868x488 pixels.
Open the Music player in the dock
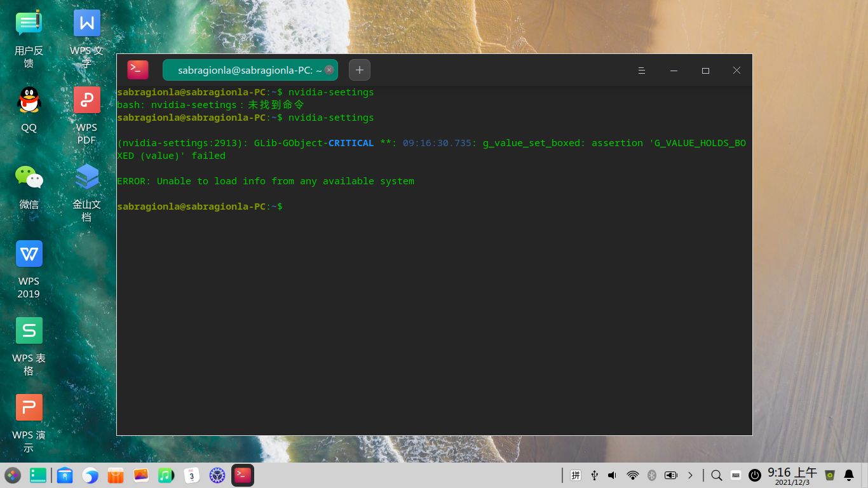[166, 475]
